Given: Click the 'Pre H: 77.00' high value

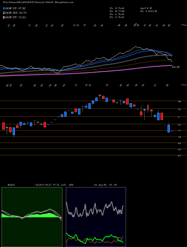Looking at the screenshot, I should 117,11.
